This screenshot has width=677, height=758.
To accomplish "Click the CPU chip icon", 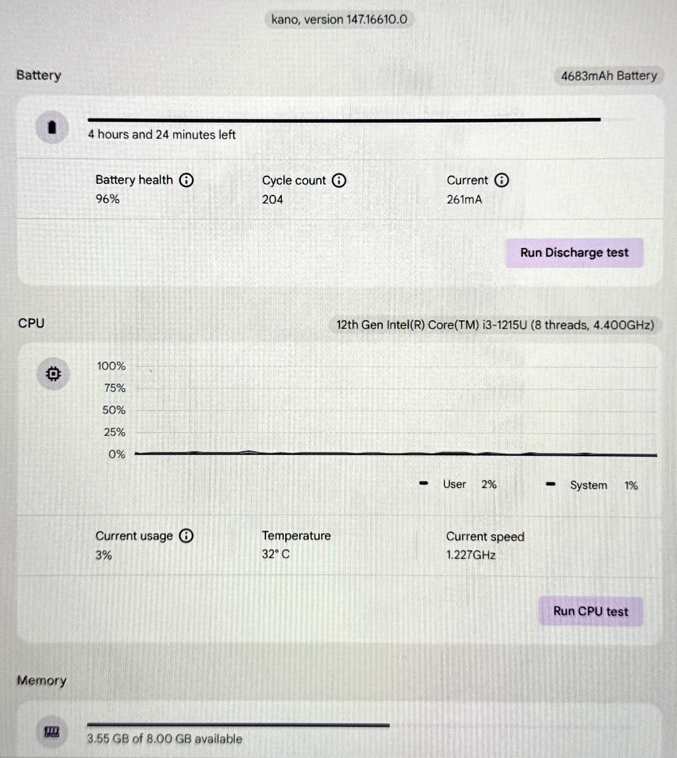I will [x=53, y=374].
